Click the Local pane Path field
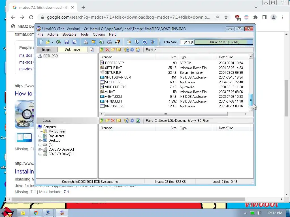 point(204,121)
